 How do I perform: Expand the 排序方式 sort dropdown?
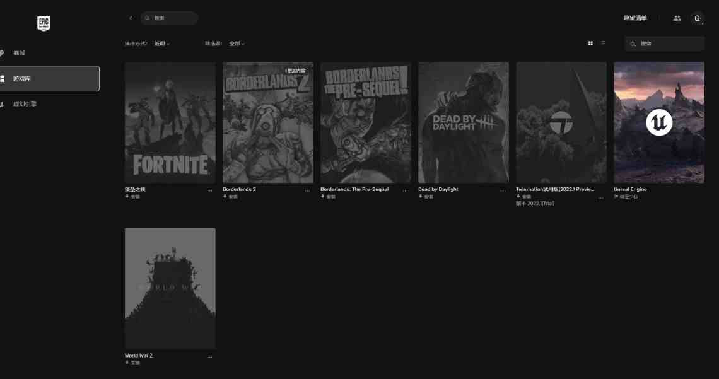[161, 44]
